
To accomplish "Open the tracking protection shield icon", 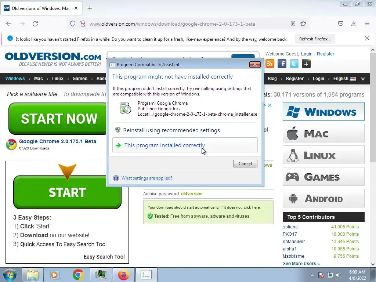I will pos(73,24).
